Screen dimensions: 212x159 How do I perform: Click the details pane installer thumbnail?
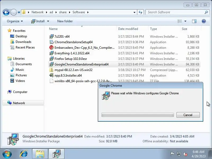coord(13,139)
